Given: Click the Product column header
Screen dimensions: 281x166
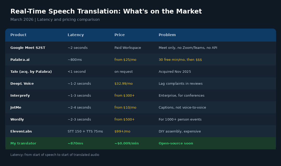Looking at the screenshot, I should click(x=18, y=35).
